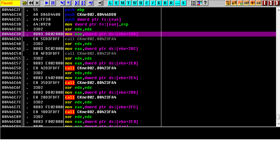This screenshot has height=146, width=280.
Task: Open Handles window with H button
Action: tap(141, 3)
